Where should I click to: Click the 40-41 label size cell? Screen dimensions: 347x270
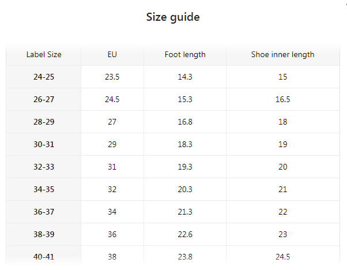pos(44,257)
